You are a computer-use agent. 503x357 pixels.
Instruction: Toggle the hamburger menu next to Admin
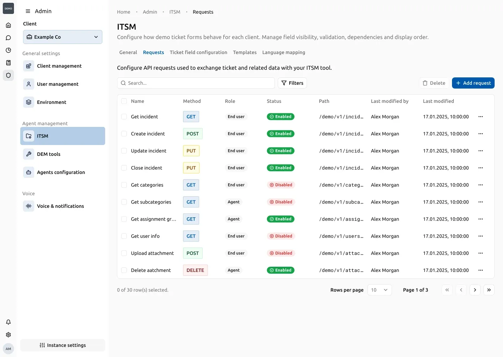[28, 11]
